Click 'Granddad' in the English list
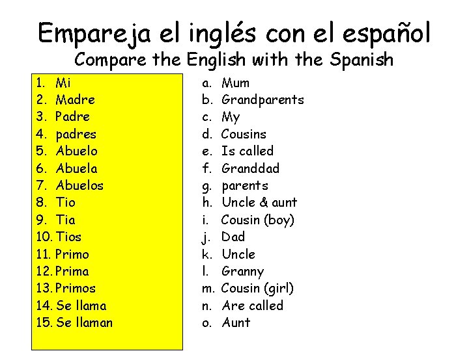469x351 pixels. point(250,168)
